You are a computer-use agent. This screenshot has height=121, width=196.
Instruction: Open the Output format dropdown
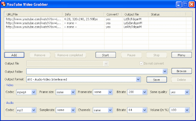coord(138,79)
